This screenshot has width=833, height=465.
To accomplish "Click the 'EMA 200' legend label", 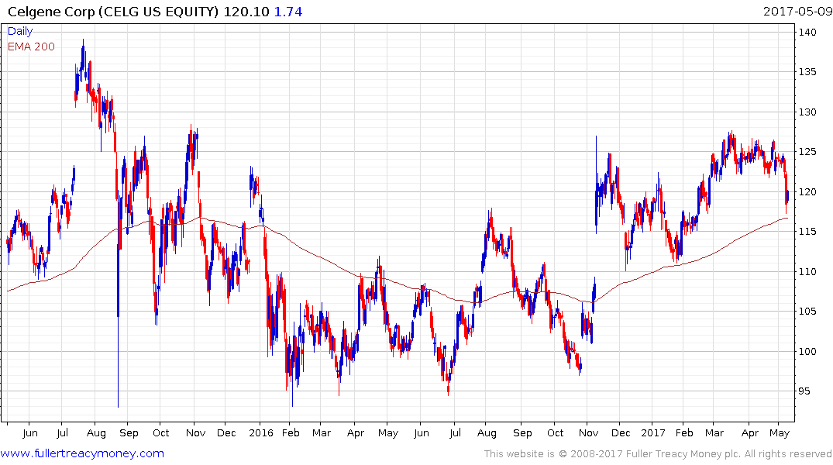I will coord(31,46).
